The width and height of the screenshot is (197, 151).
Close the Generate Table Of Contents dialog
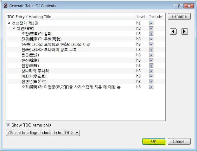(189, 6)
